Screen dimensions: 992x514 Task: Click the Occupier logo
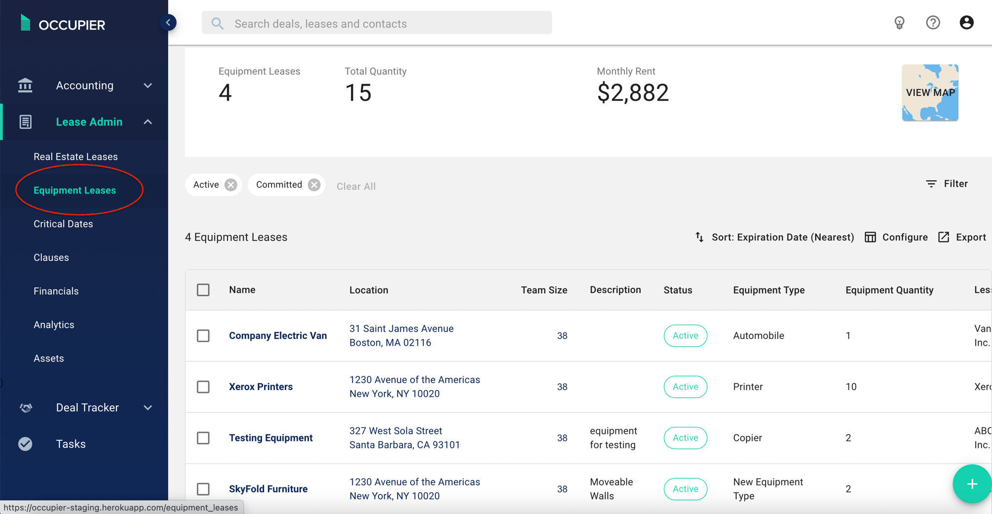pyautogui.click(x=63, y=24)
